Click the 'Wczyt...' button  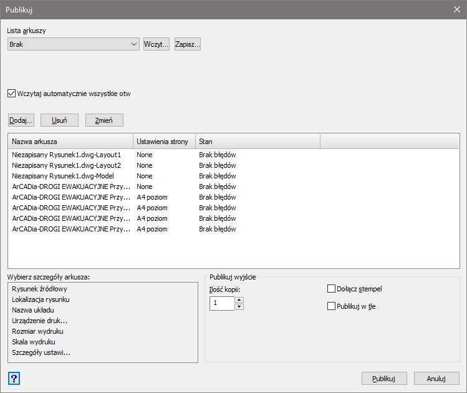(x=156, y=44)
